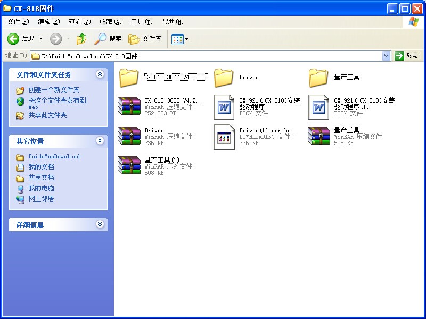Click the publish to Web globe icon

tap(20, 102)
